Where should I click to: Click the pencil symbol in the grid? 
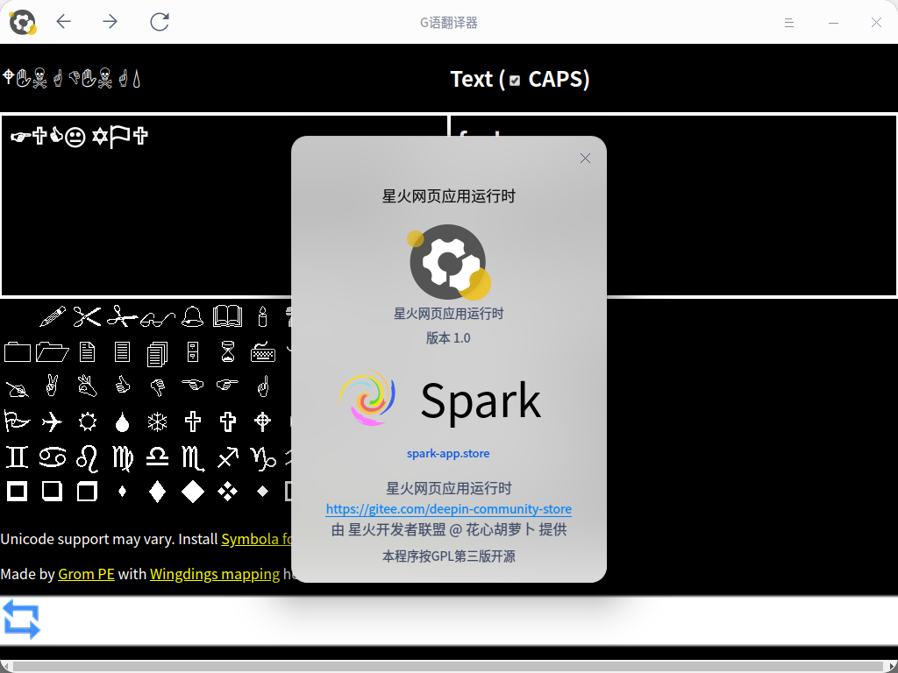point(53,316)
